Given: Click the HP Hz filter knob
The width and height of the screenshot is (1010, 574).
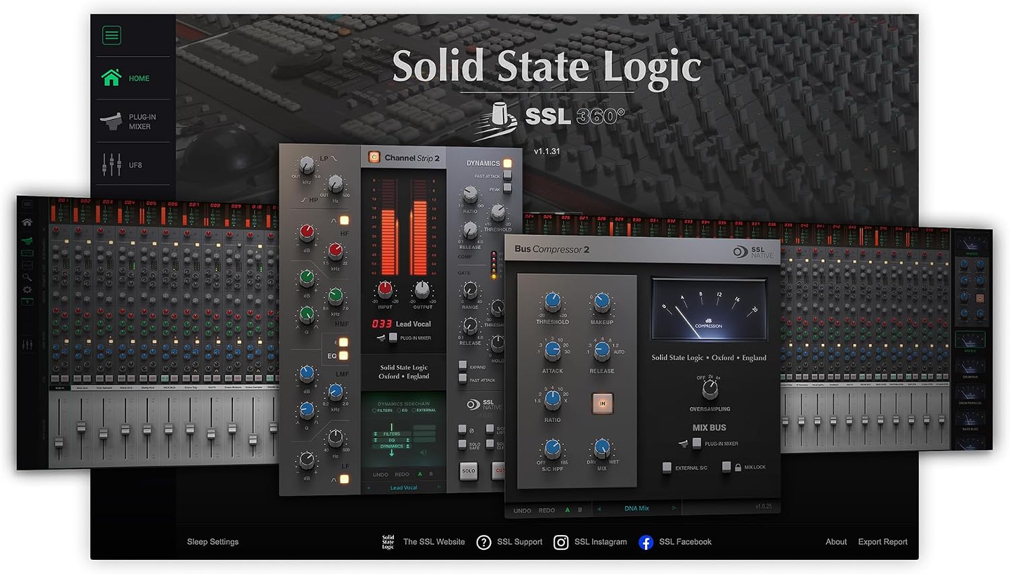Looking at the screenshot, I should (x=335, y=184).
